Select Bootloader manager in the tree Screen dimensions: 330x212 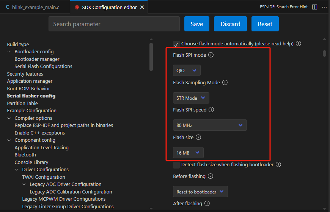pos(37,59)
